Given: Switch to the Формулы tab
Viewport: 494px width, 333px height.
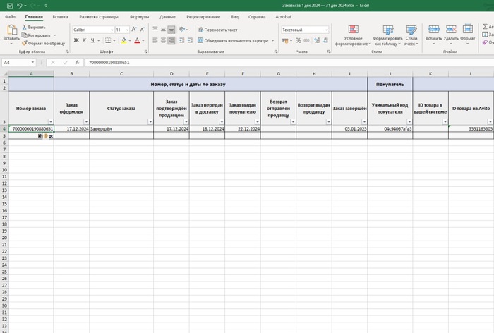Looking at the screenshot, I should point(140,16).
